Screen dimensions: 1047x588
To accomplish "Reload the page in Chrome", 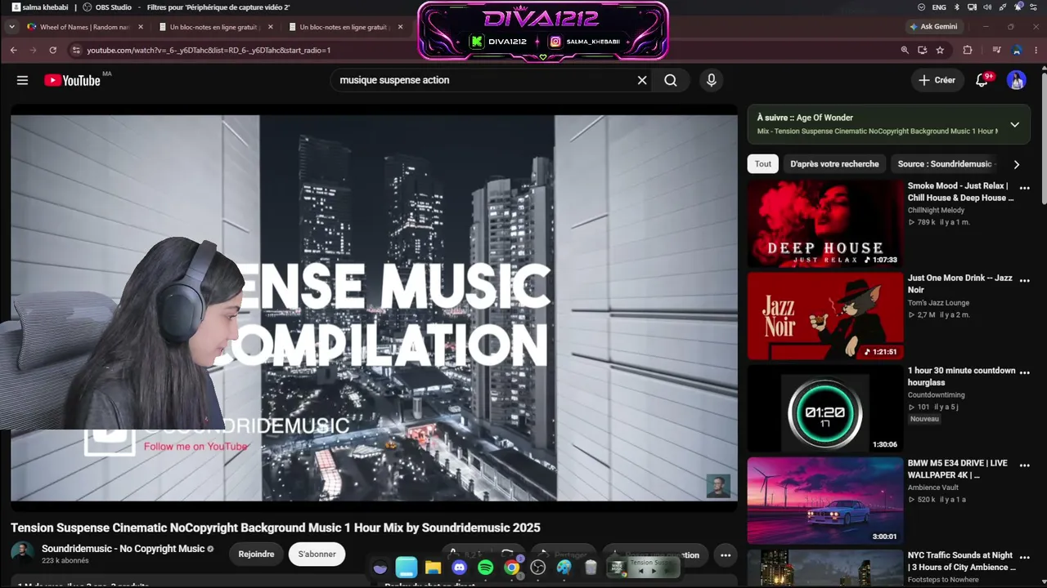I will click(53, 50).
